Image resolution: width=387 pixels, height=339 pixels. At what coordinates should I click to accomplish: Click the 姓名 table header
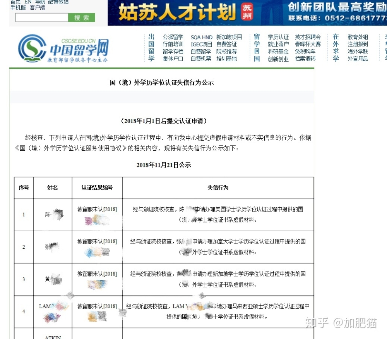(53, 188)
